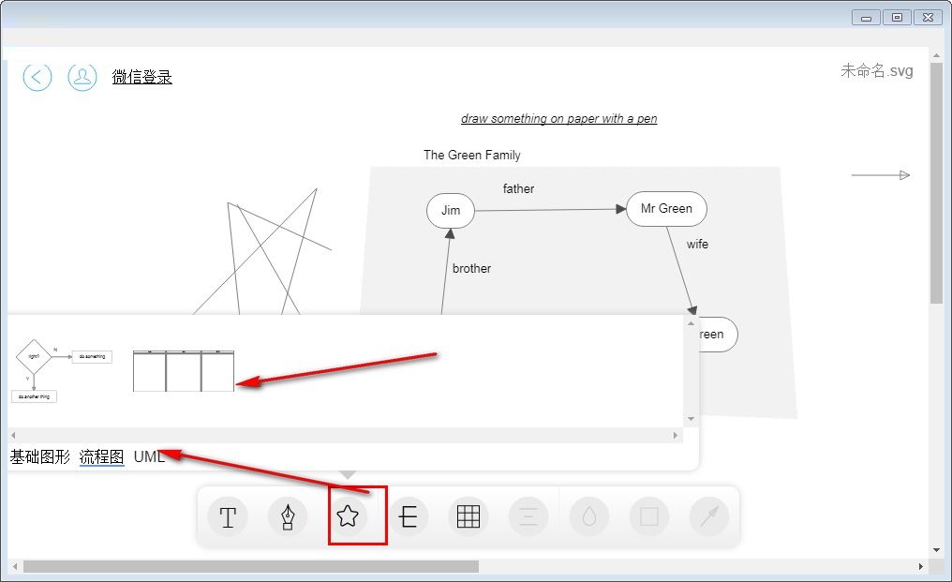
Task: Select the standalone arrow on canvas right
Action: [x=881, y=175]
